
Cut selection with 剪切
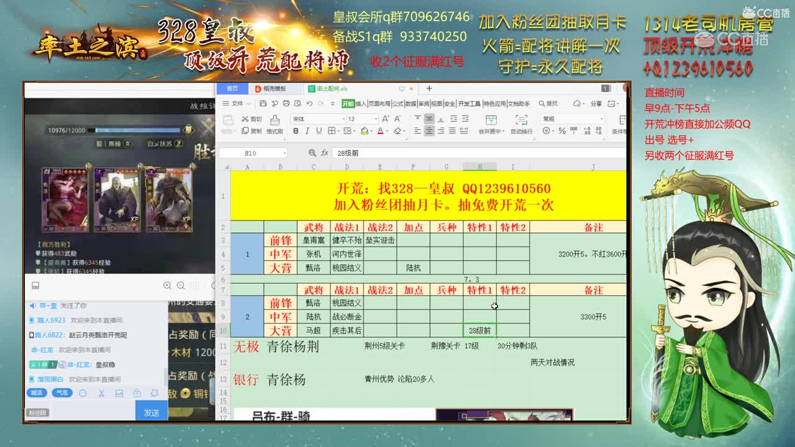tap(252, 119)
